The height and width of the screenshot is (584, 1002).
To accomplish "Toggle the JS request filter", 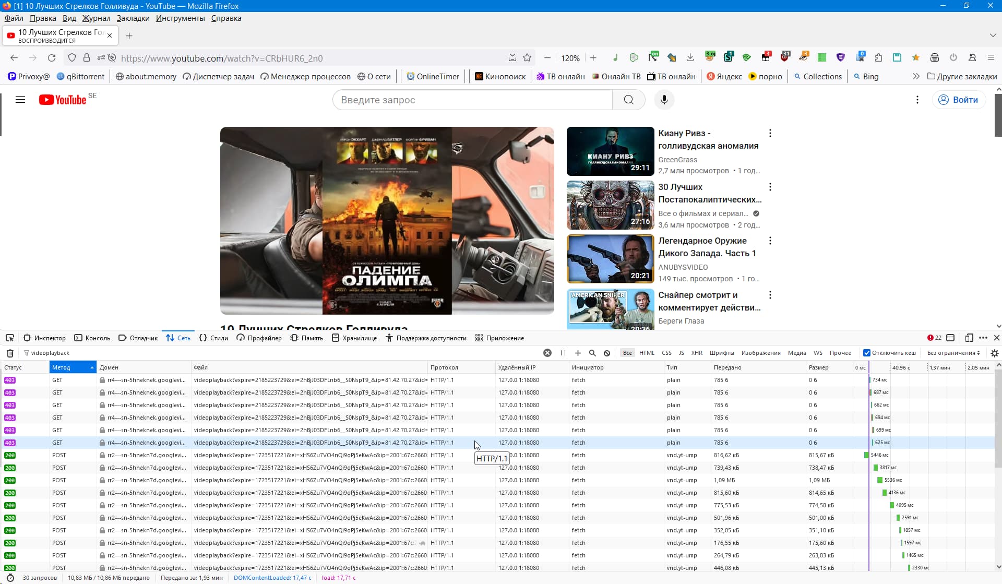I will click(x=681, y=353).
